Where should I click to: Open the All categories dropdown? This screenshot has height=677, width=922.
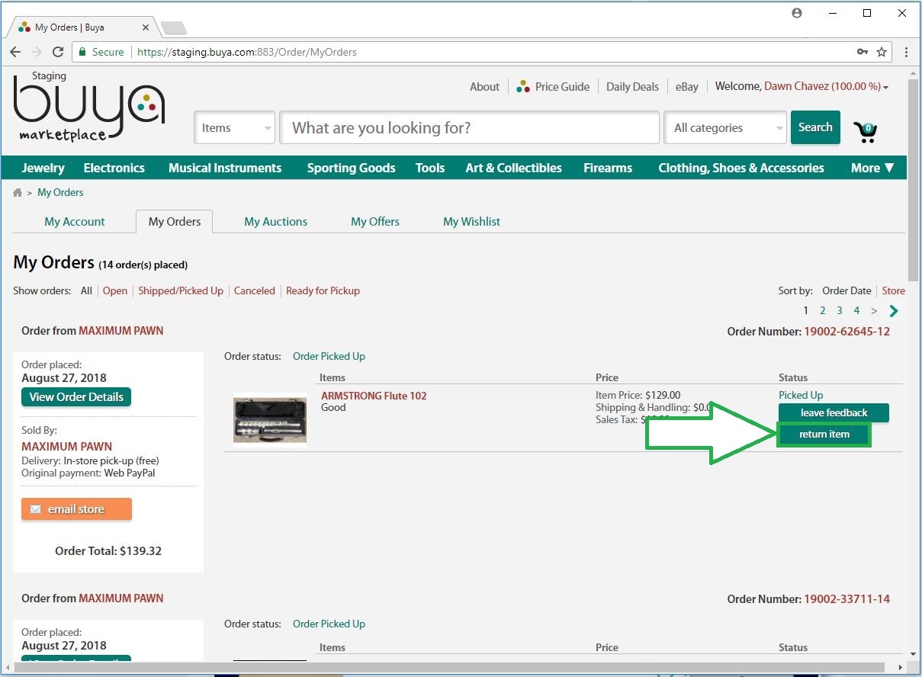click(725, 128)
